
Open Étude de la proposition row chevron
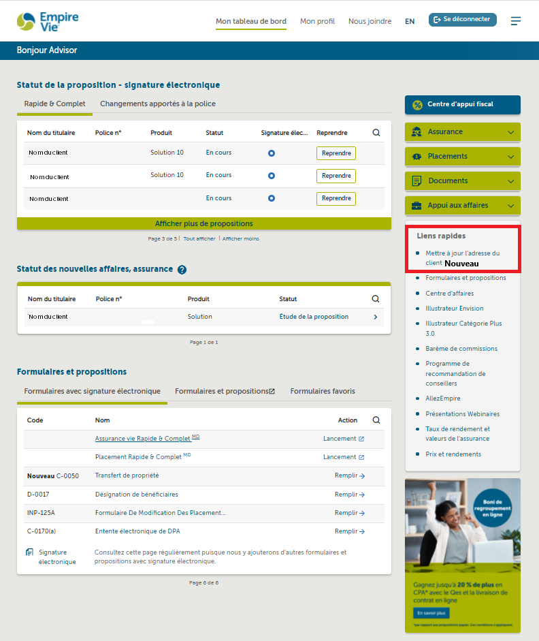tap(375, 317)
